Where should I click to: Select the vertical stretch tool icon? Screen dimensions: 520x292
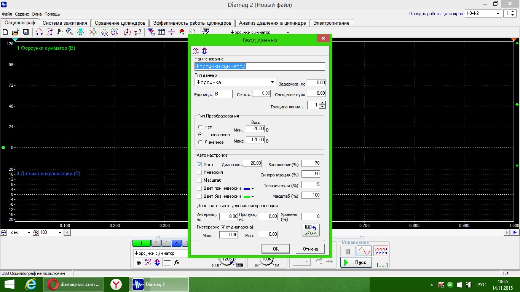(49, 32)
